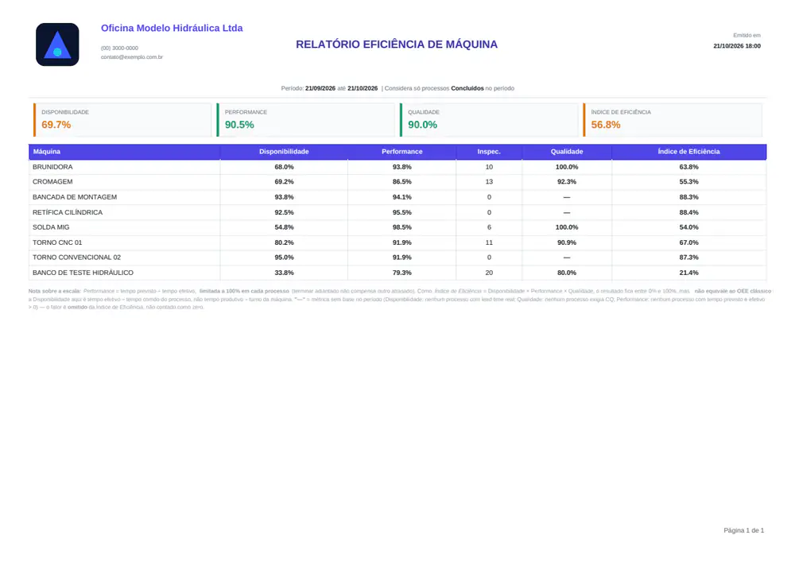Click BANCO DE TESTE HIDRÁULICO quality 80.0%
This screenshot has height=562, width=795.
click(567, 273)
